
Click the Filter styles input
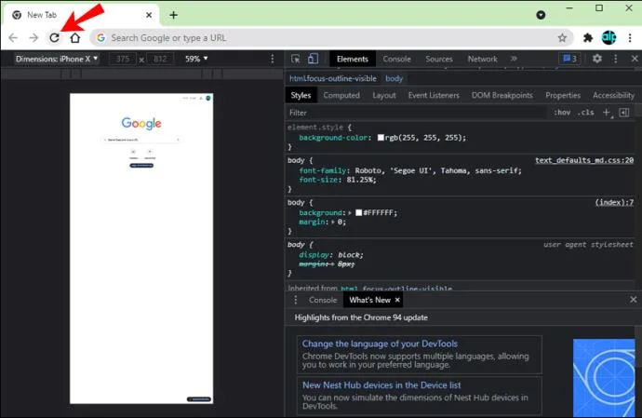416,113
